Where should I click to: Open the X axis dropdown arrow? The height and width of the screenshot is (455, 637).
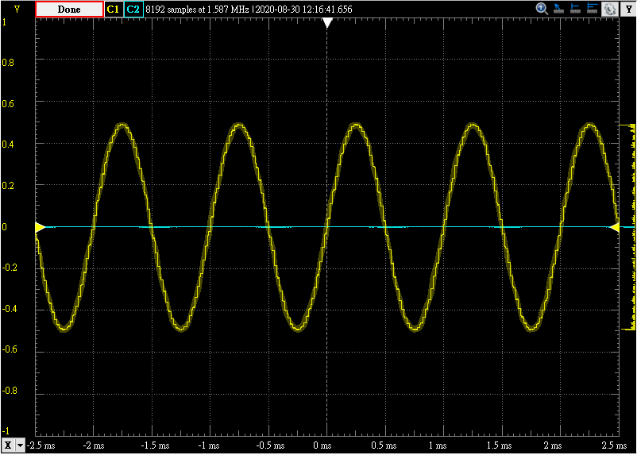pos(21,445)
